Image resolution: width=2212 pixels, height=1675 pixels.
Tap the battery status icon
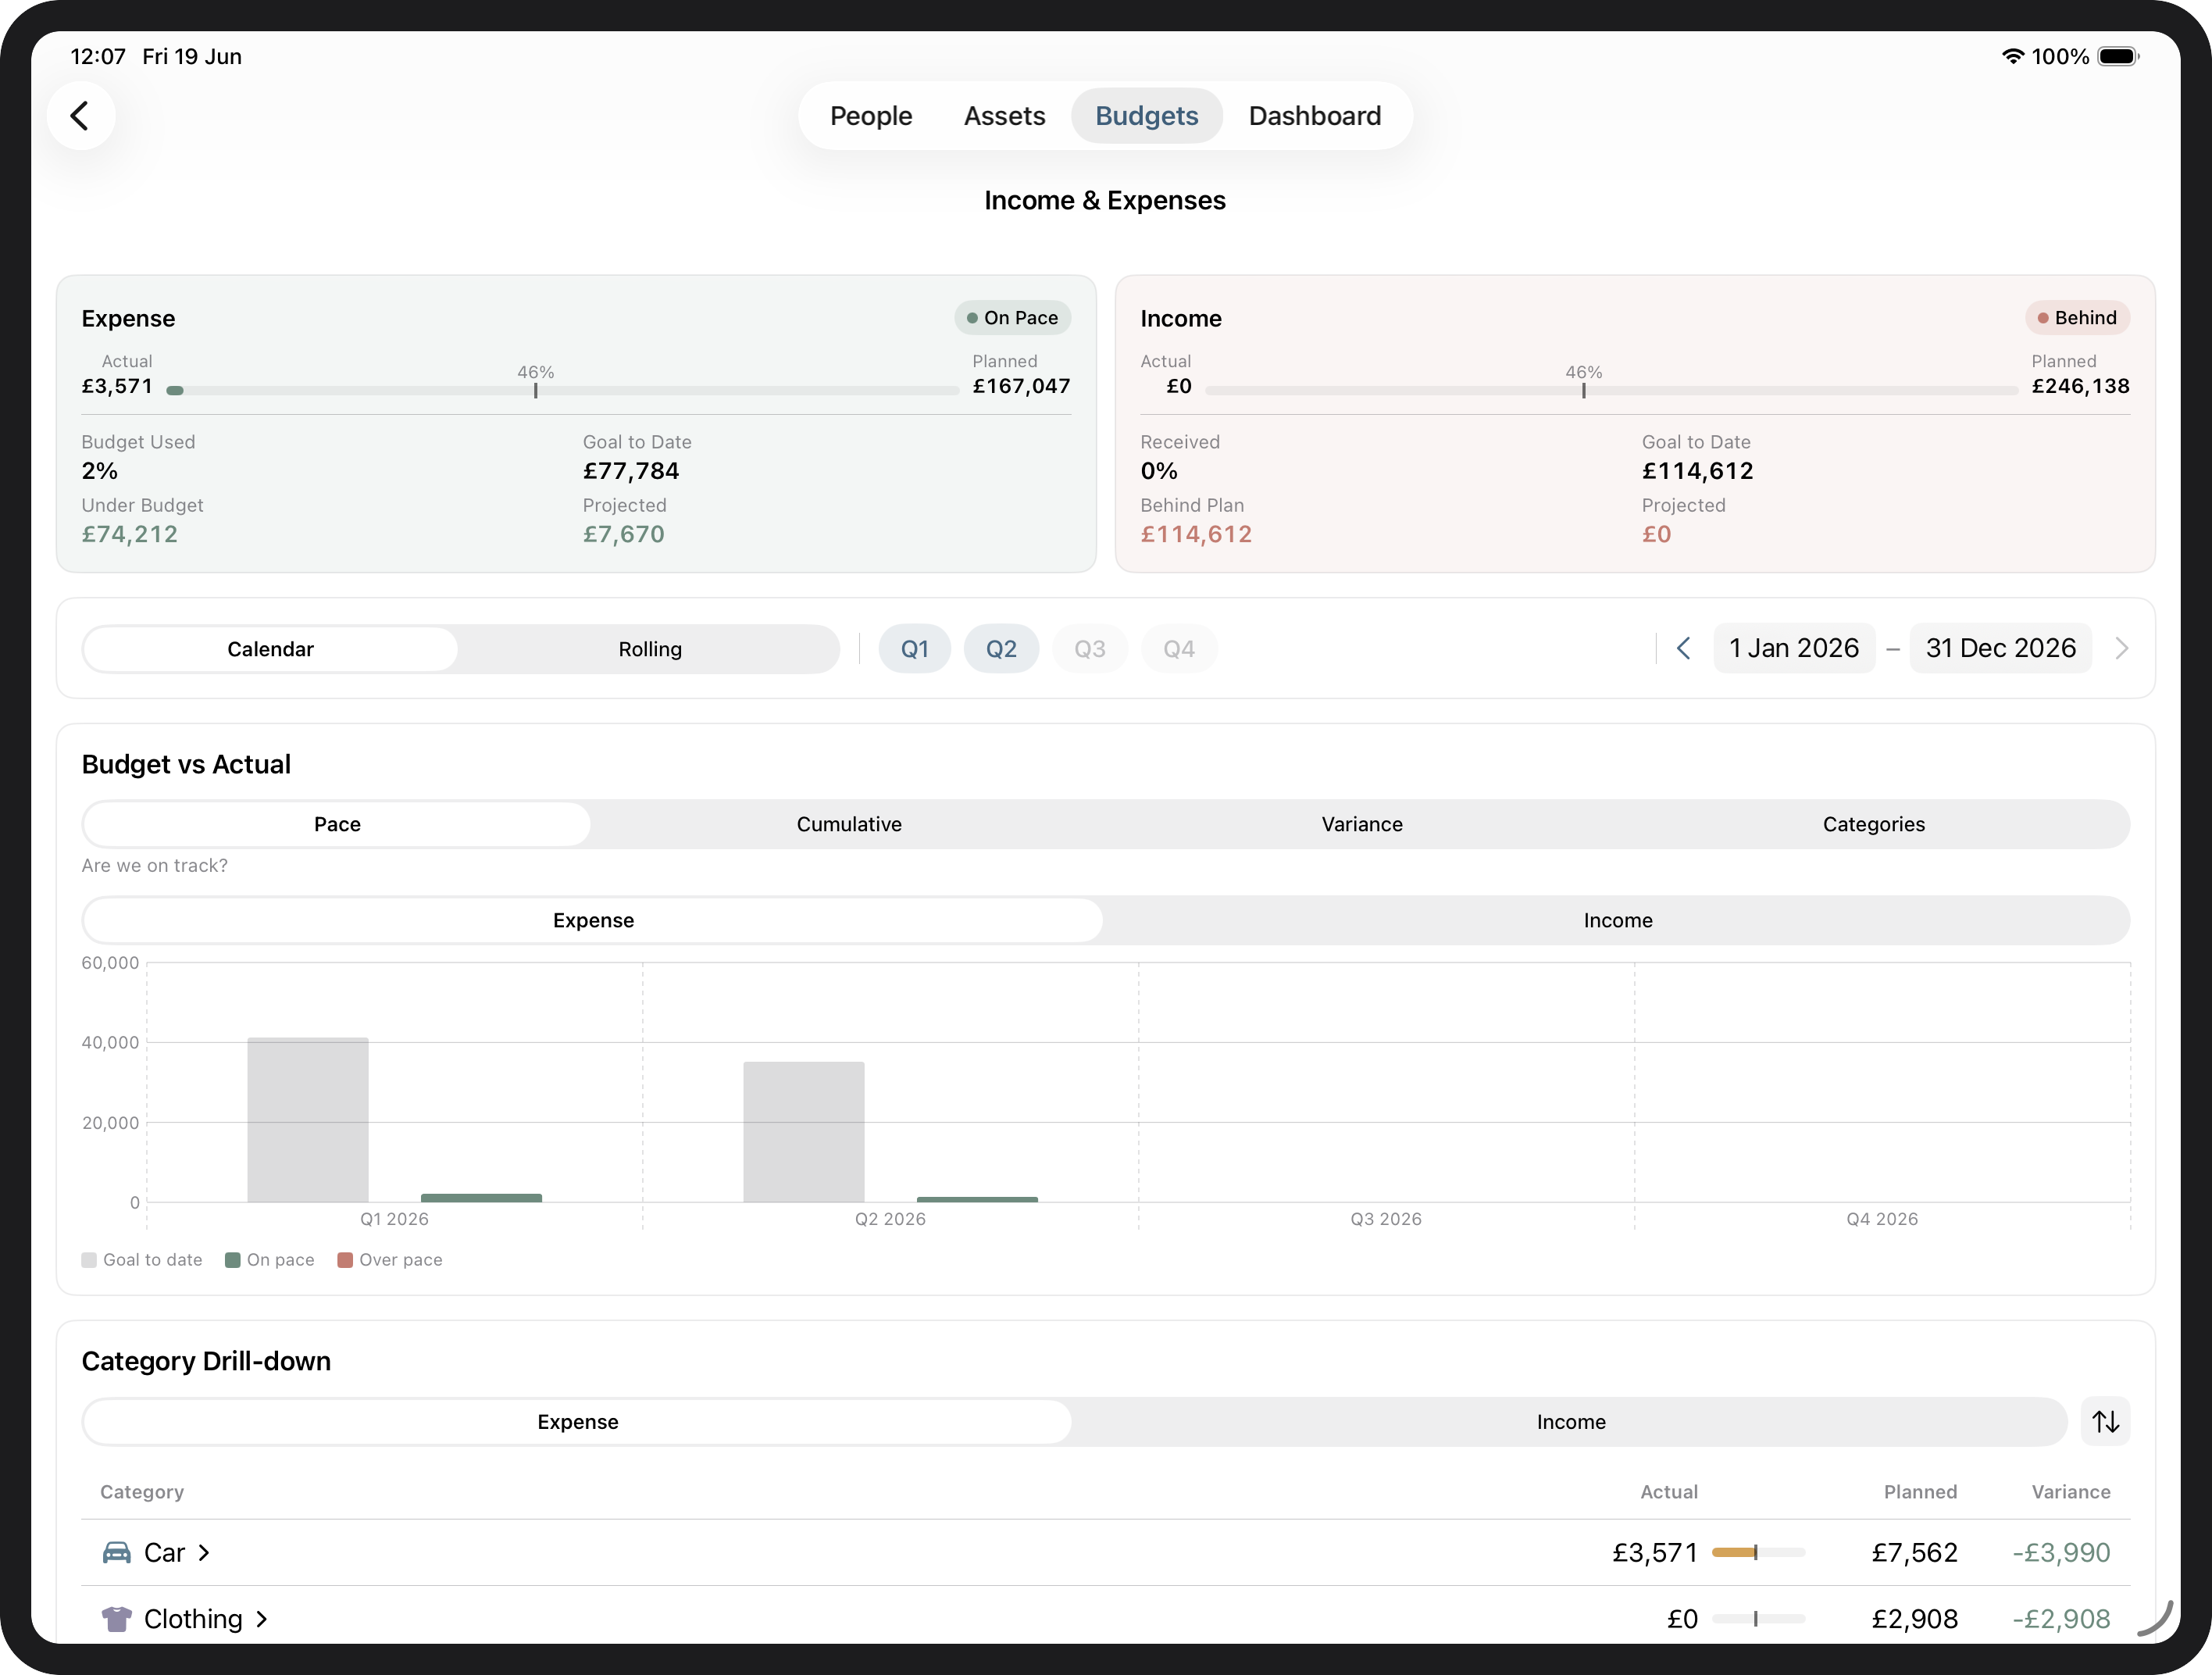click(2118, 56)
